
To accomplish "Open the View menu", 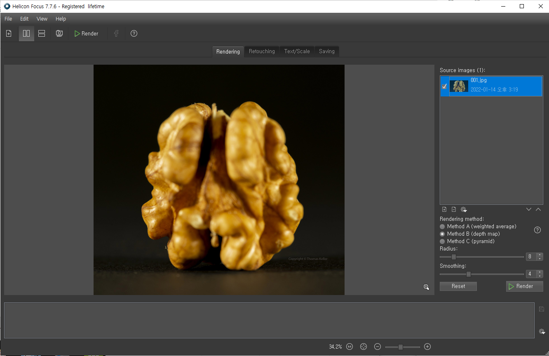I will tap(42, 19).
